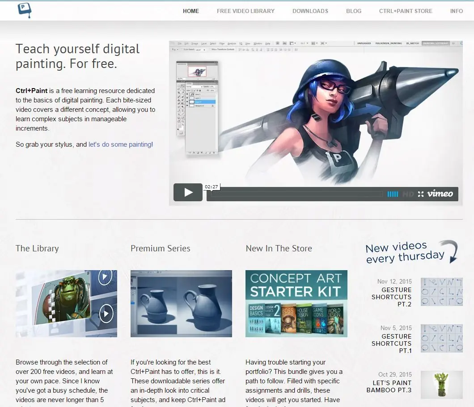Click the Premium Series heading

(161, 249)
